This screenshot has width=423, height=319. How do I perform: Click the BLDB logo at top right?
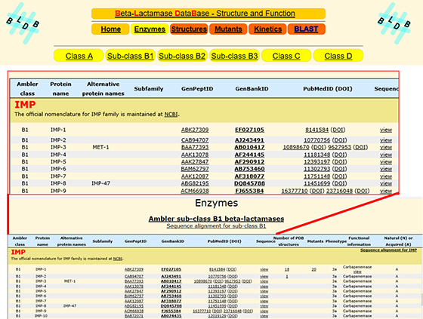394,23
